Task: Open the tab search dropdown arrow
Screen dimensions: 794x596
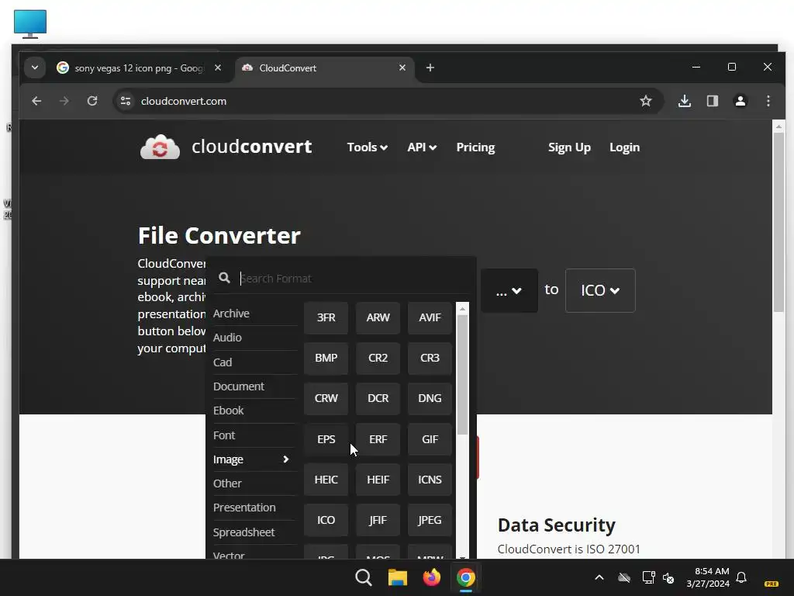Action: tap(35, 68)
